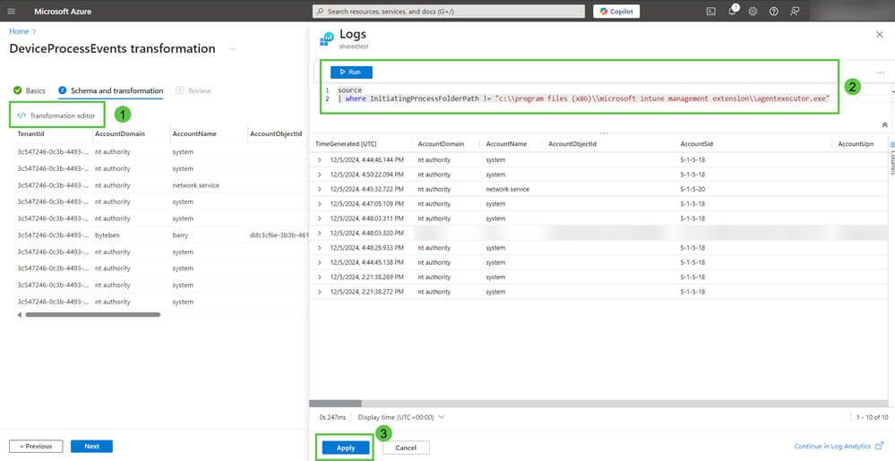The image size is (895, 461).
Task: Click the source line in query editor
Action: [350, 90]
